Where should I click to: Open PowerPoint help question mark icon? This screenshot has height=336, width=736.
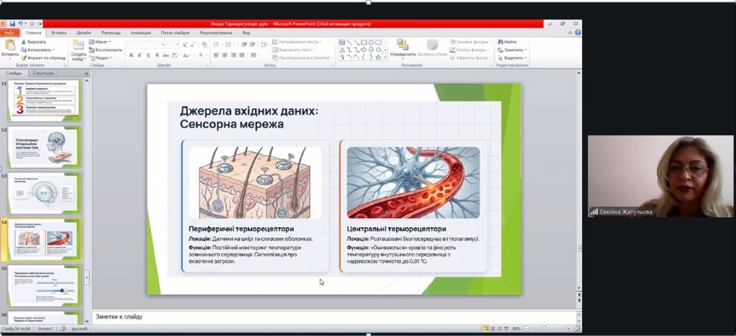click(578, 32)
